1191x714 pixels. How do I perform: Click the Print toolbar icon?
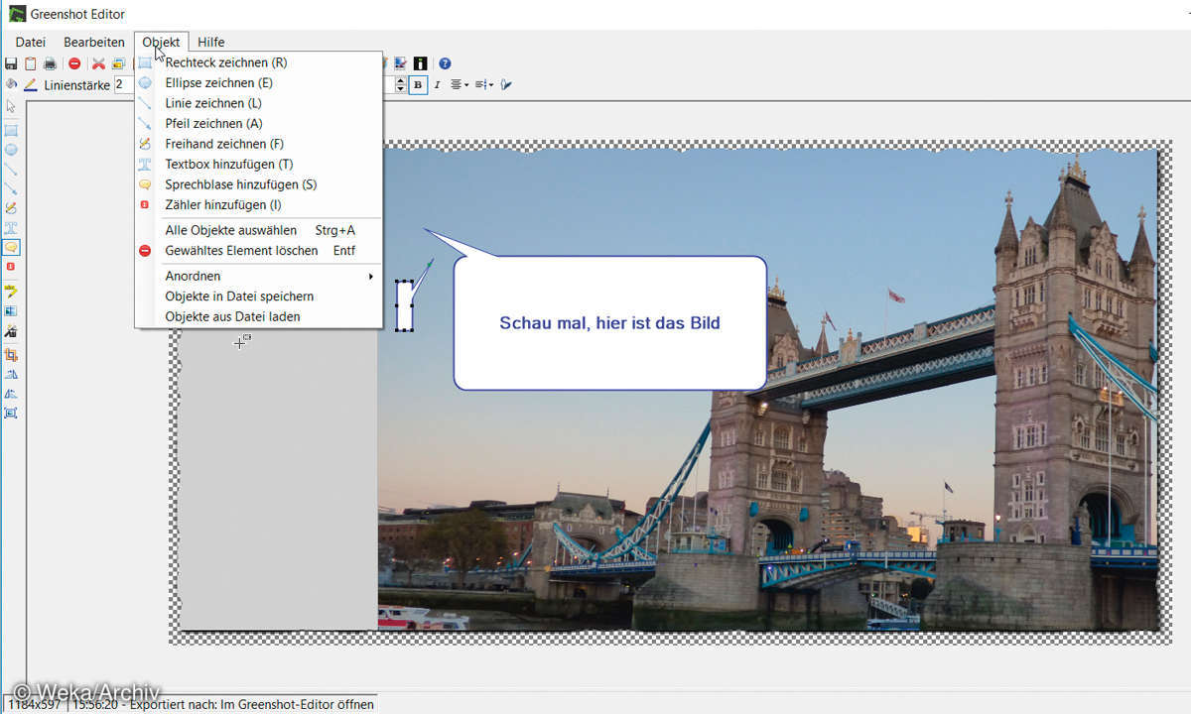pyautogui.click(x=50, y=63)
